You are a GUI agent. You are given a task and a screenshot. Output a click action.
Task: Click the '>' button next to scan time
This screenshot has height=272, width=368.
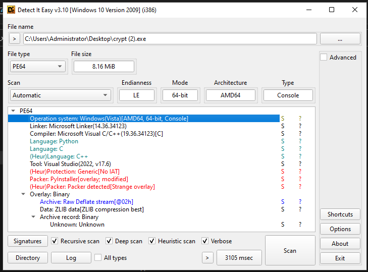(x=207, y=258)
